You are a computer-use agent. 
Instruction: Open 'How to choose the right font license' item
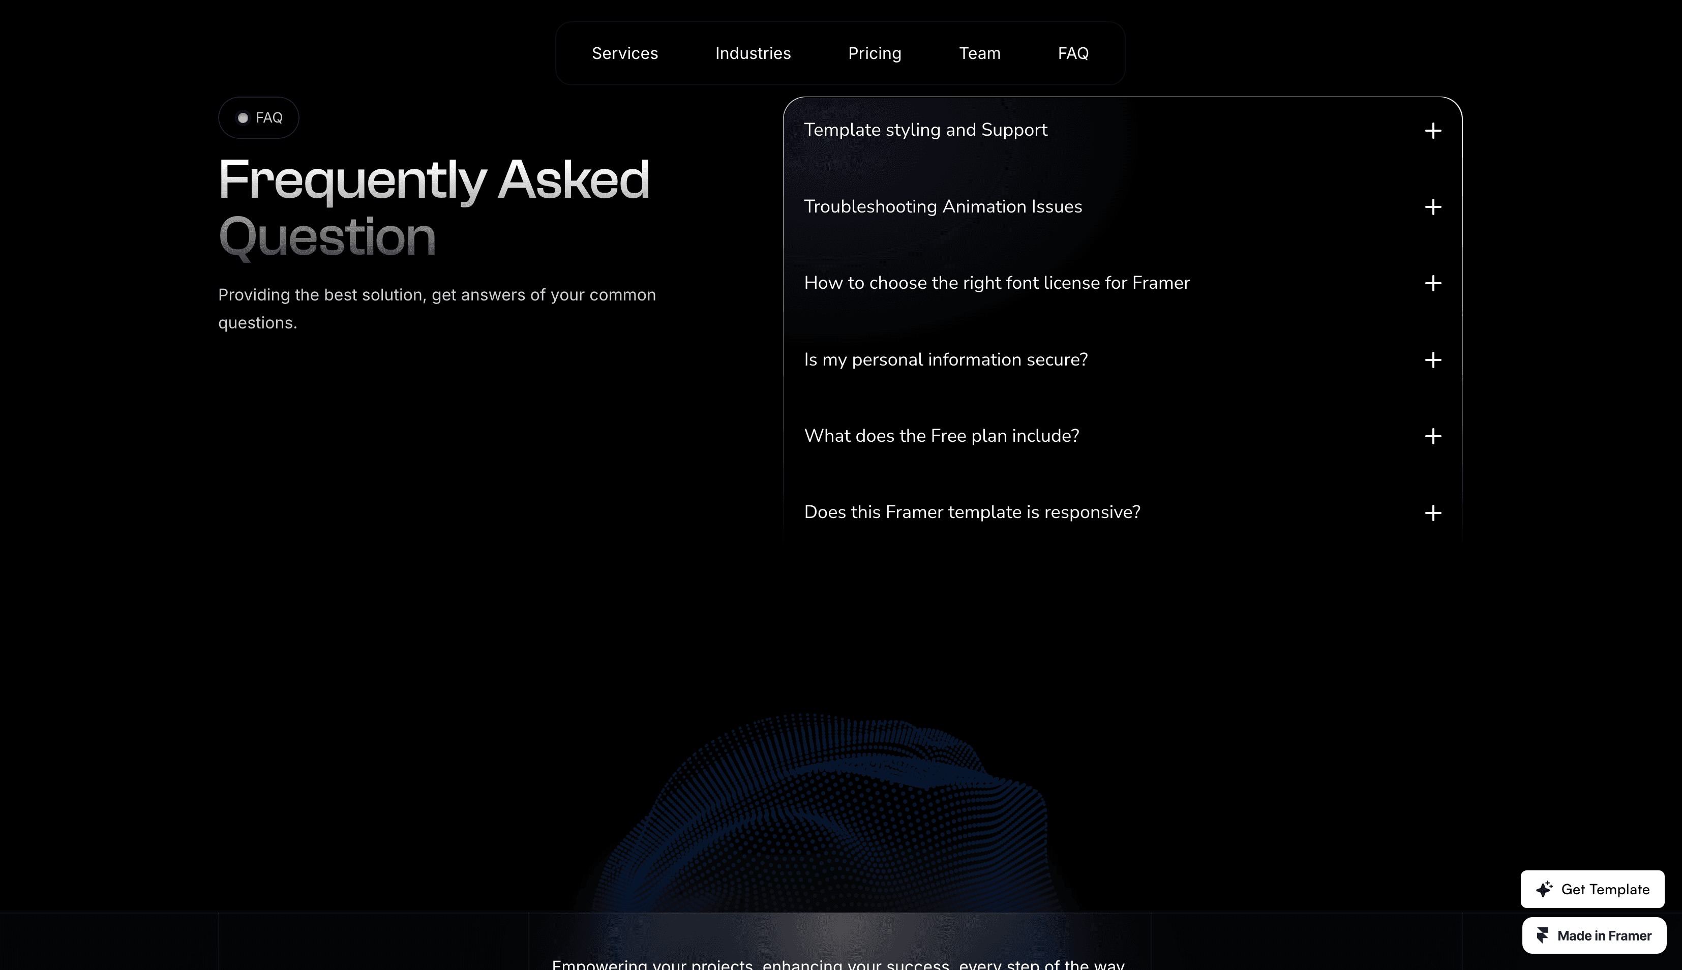click(997, 283)
